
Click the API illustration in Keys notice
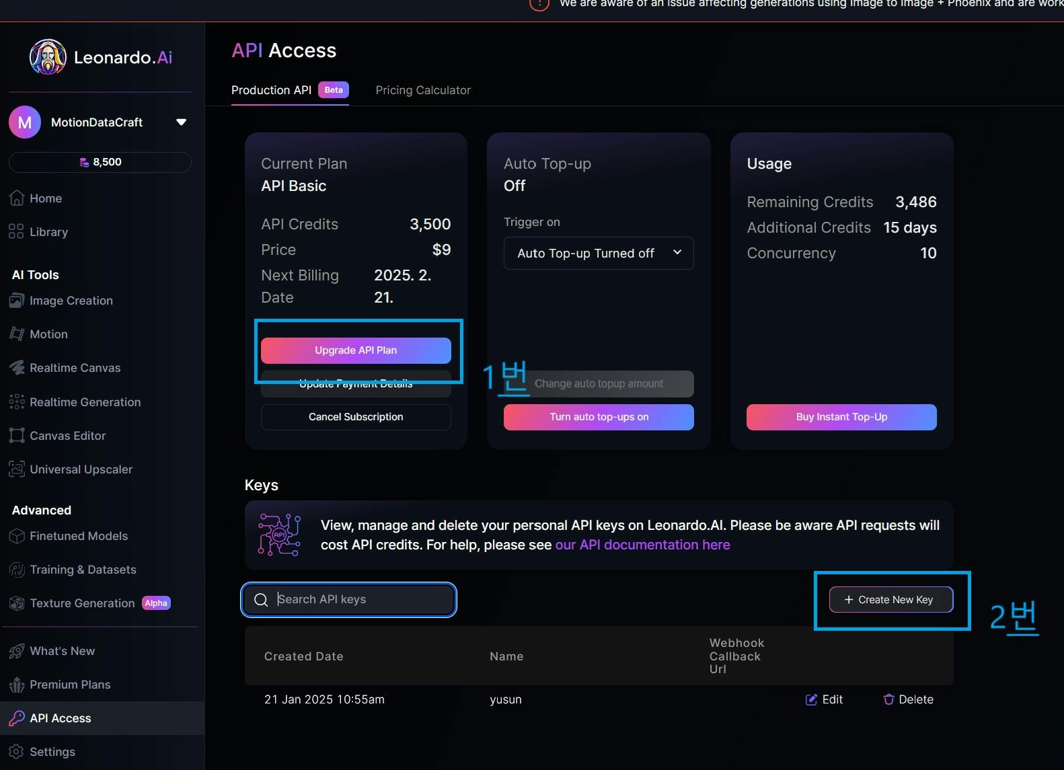[279, 535]
